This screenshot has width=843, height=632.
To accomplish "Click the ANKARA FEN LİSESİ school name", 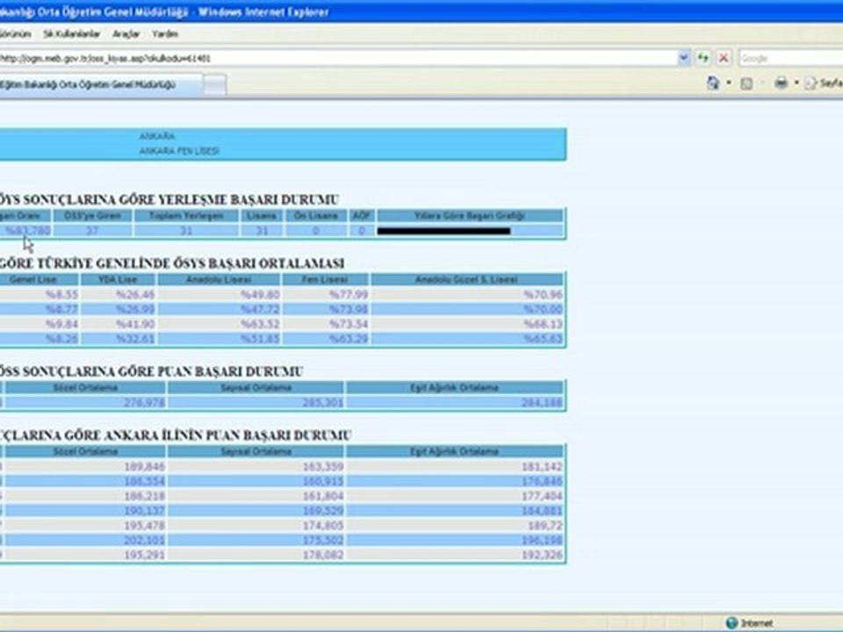I will pyautogui.click(x=179, y=151).
